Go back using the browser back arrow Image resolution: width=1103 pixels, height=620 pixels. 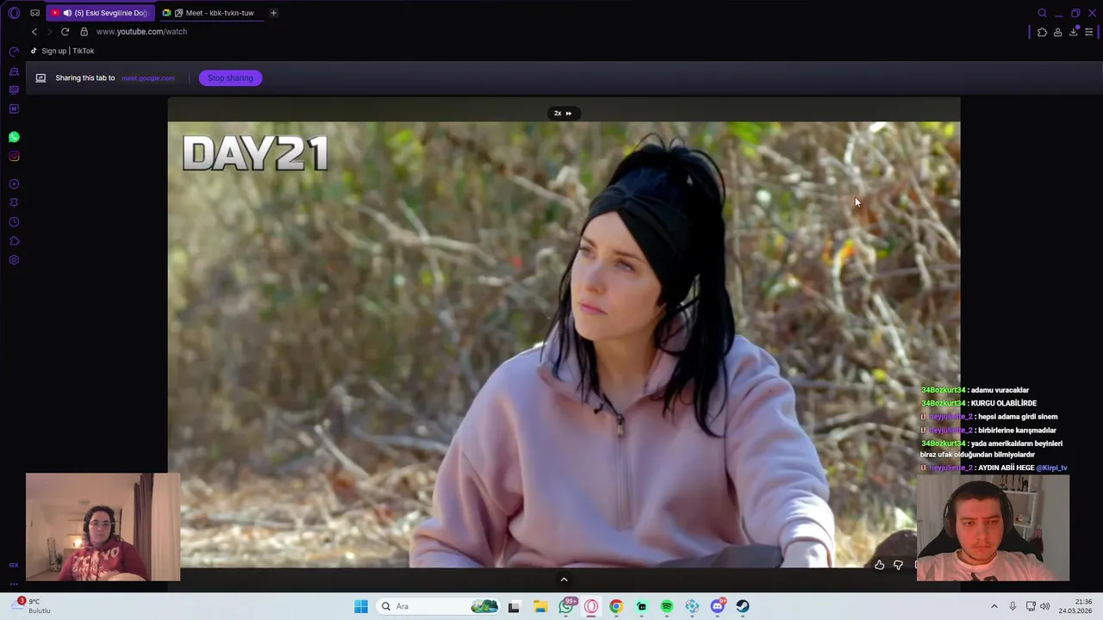[34, 32]
